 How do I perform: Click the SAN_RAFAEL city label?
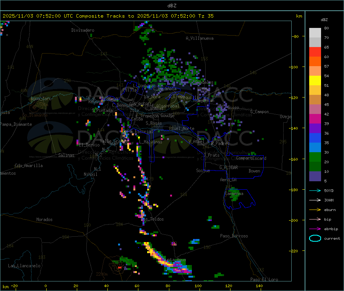[140, 104]
